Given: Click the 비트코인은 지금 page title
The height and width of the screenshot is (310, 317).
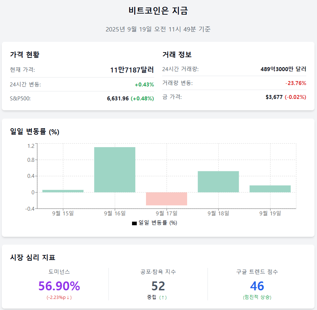Looking at the screenshot, I should coord(158,11).
